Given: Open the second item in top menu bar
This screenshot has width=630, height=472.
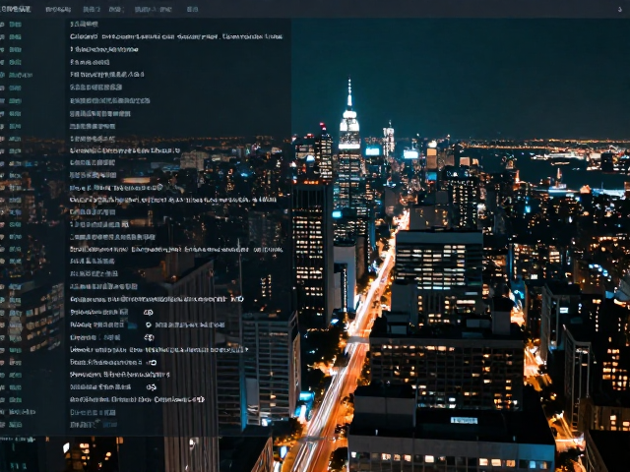Looking at the screenshot, I should (x=58, y=9).
